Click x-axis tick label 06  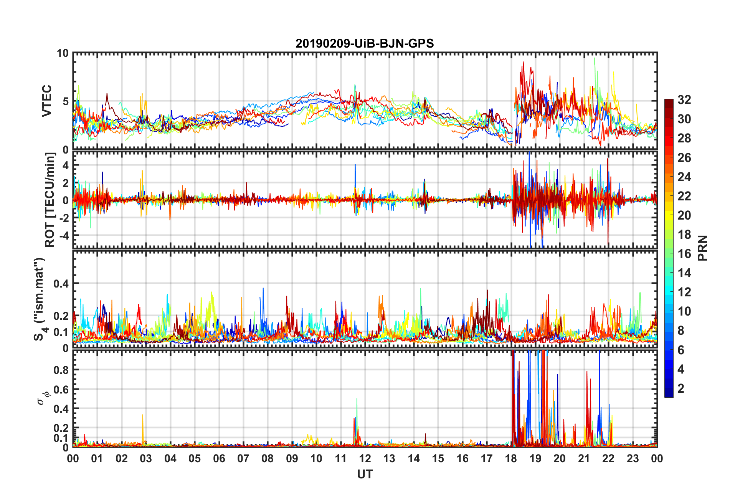click(219, 458)
